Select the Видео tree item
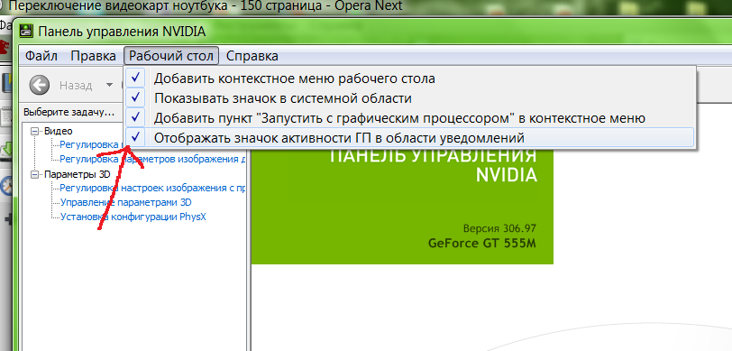 pyautogui.click(x=59, y=132)
